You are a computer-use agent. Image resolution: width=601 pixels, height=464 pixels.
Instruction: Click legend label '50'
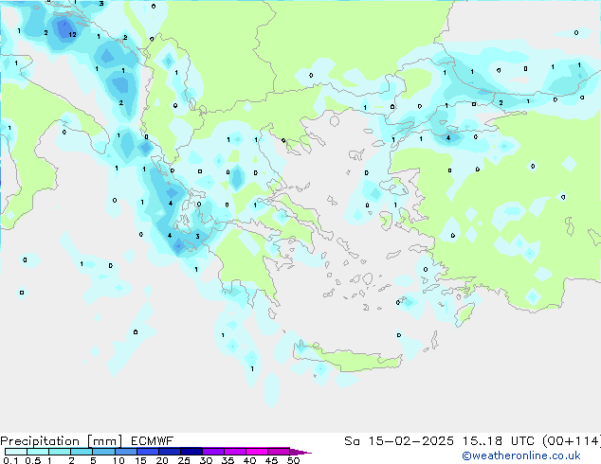(x=293, y=460)
